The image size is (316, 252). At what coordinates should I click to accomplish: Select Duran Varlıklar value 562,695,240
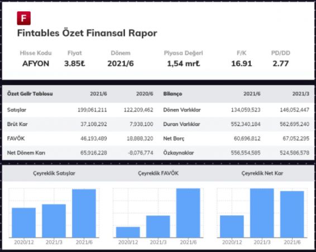pyautogui.click(x=294, y=124)
